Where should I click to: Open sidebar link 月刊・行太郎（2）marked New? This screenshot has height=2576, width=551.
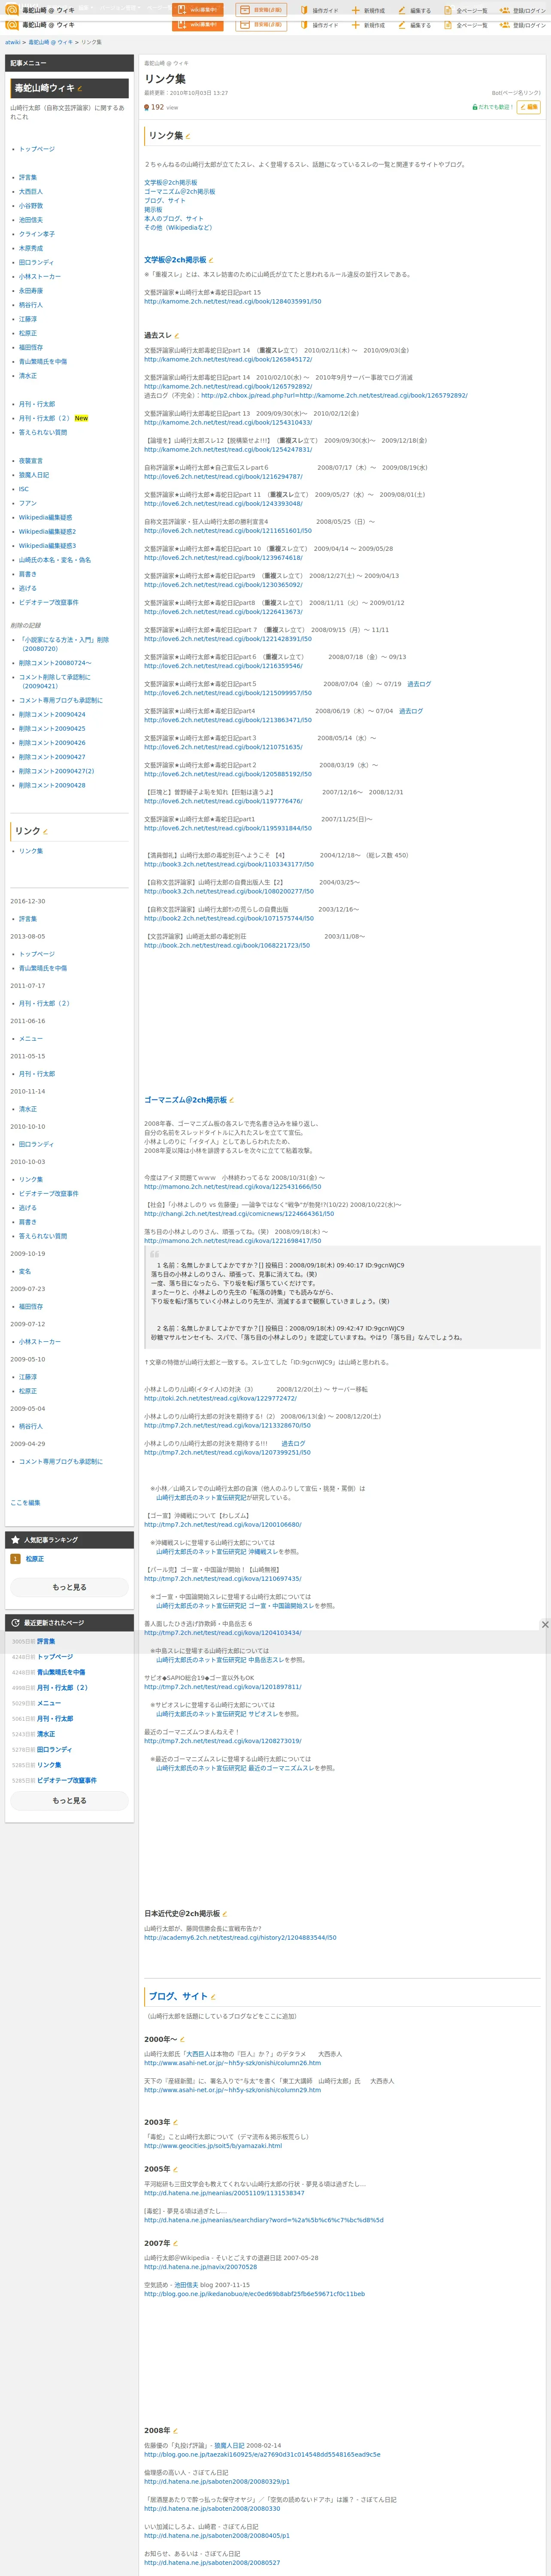[x=45, y=419]
